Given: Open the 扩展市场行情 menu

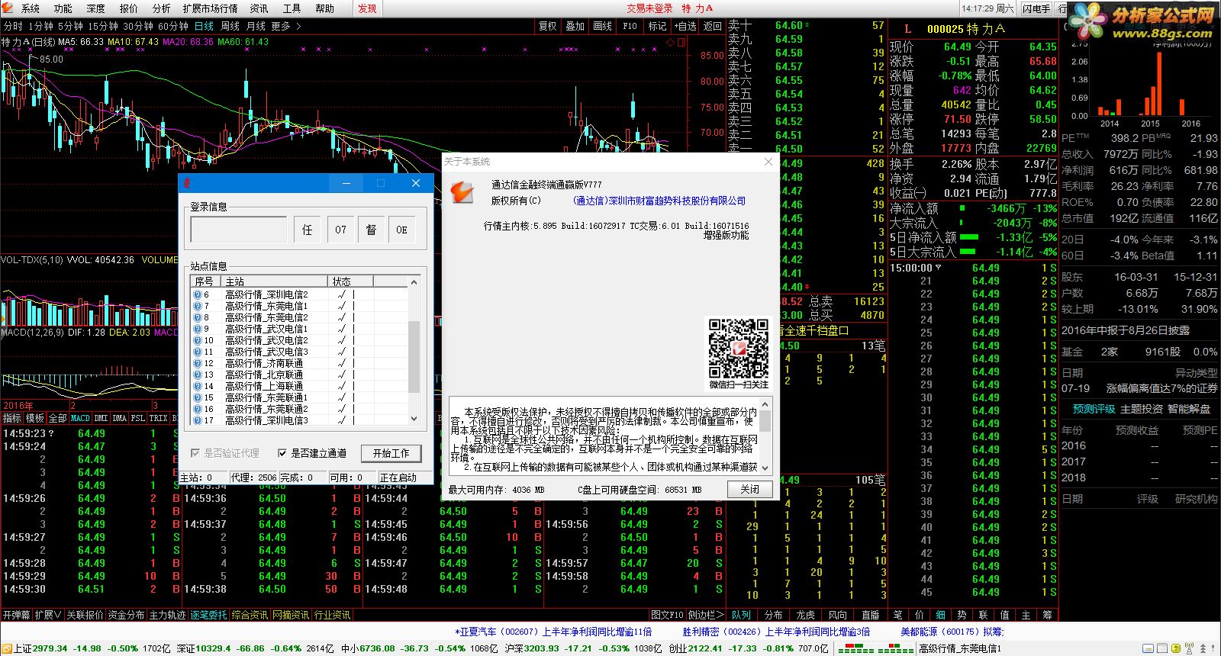Looking at the screenshot, I should (211, 8).
